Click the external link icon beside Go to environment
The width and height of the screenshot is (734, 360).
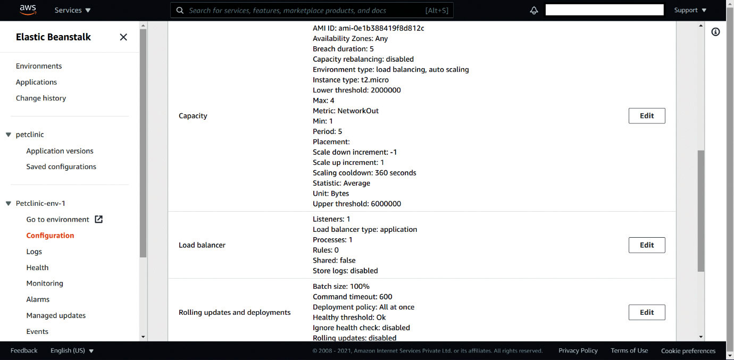pyautogui.click(x=98, y=219)
